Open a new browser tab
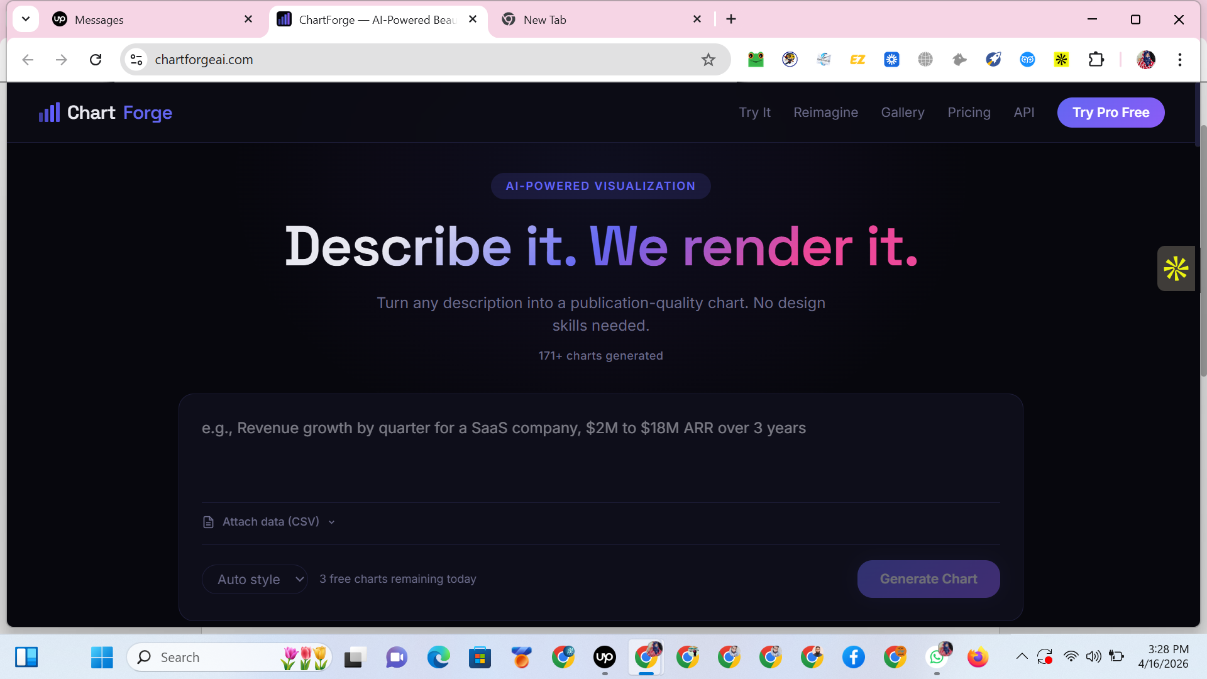This screenshot has width=1207, height=679. coord(731,19)
